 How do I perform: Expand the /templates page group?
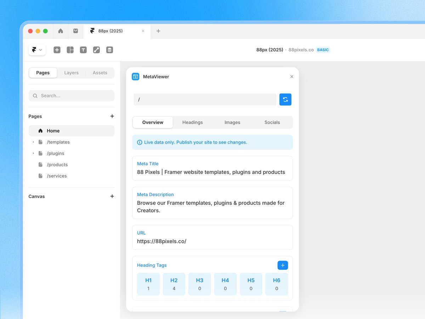pyautogui.click(x=33, y=142)
